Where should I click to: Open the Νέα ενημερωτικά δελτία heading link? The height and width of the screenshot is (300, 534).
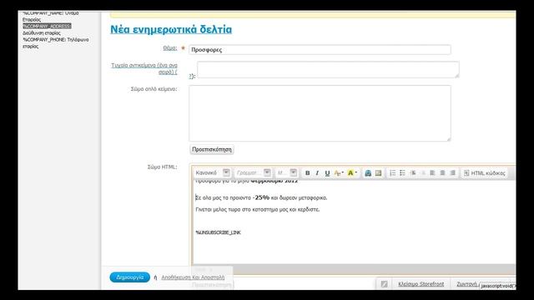pos(171,29)
